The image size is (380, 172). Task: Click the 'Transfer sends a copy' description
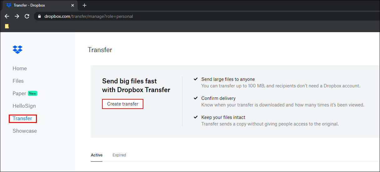click(270, 124)
